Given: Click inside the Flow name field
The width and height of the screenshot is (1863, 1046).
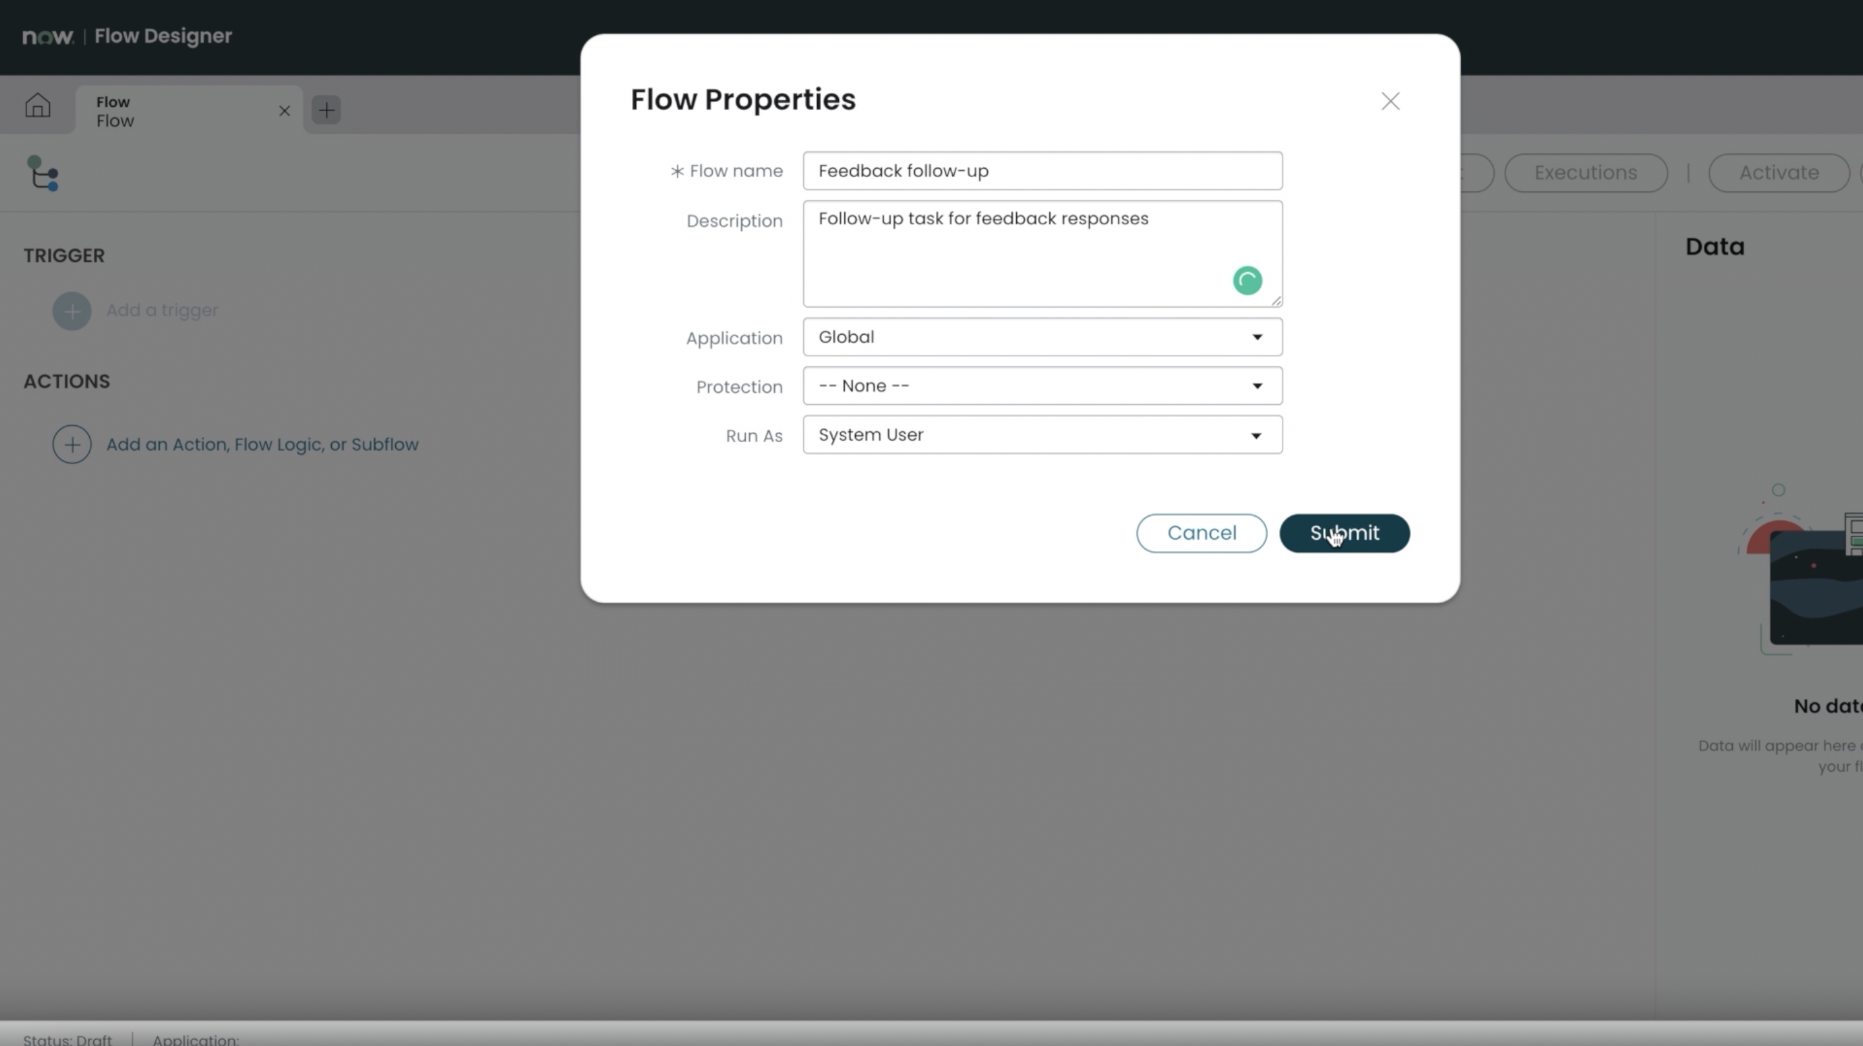Looking at the screenshot, I should pyautogui.click(x=1041, y=171).
